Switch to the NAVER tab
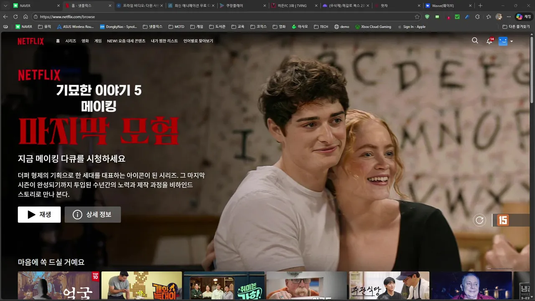 pos(36,6)
